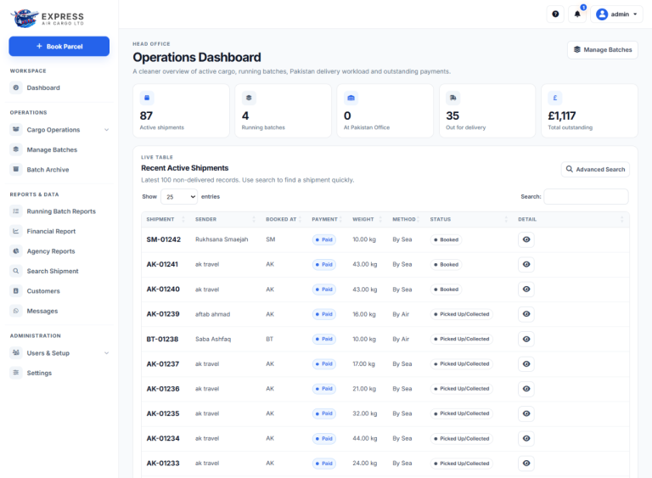Open the Show entries count dropdown
The image size is (652, 478).
coord(179,197)
